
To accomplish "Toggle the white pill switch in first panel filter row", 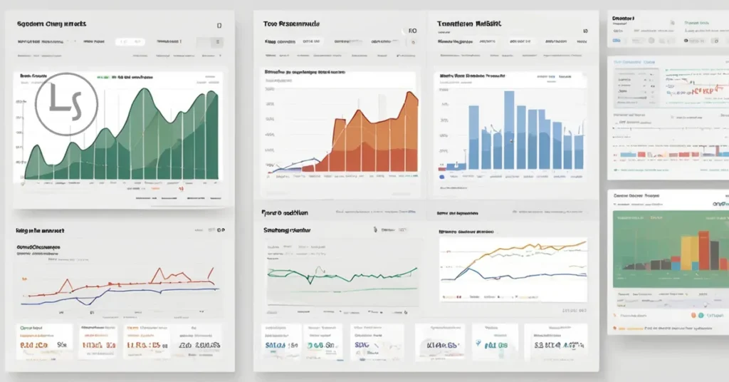I will click(x=130, y=41).
